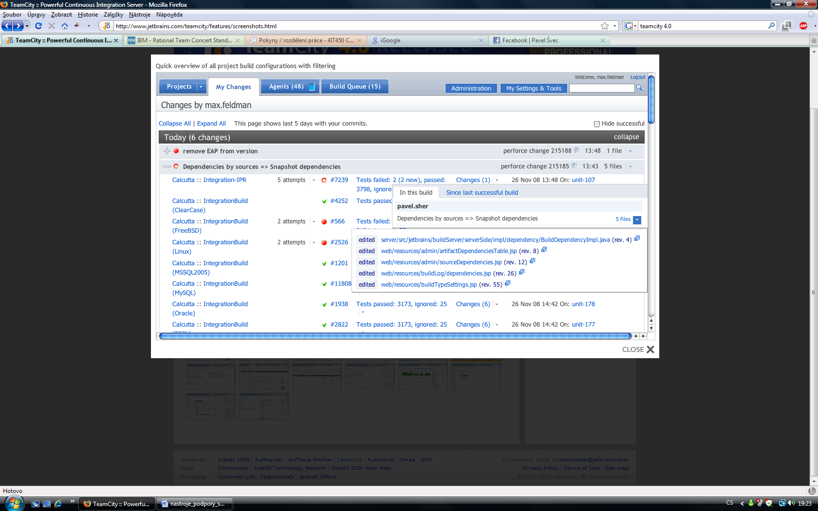Reload the page with the refresh icon

[x=38, y=26]
